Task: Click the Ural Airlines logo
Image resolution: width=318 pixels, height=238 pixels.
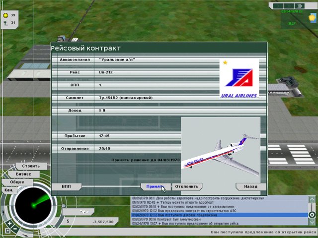Action: (x=239, y=79)
